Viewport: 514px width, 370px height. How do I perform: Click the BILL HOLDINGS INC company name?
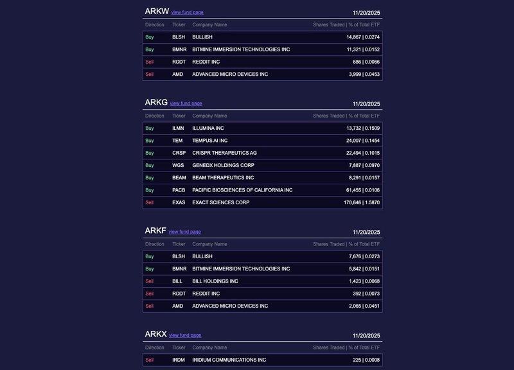click(215, 281)
